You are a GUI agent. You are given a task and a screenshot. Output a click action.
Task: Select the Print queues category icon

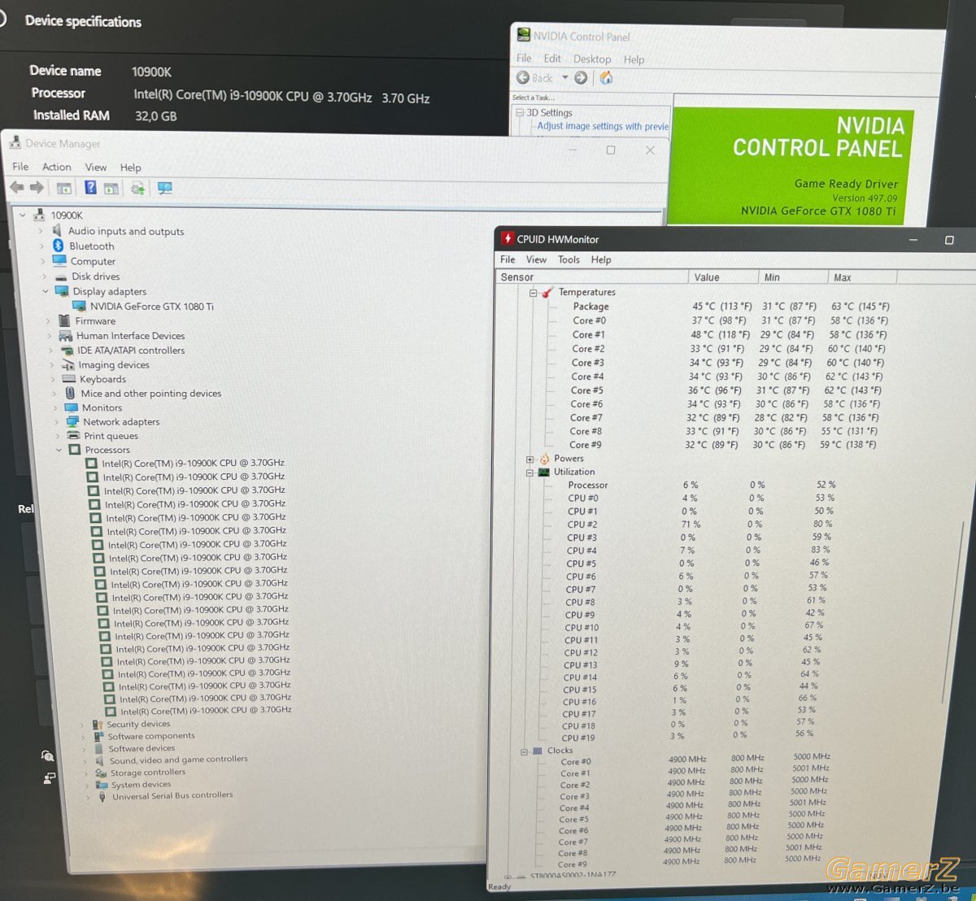click(x=74, y=436)
